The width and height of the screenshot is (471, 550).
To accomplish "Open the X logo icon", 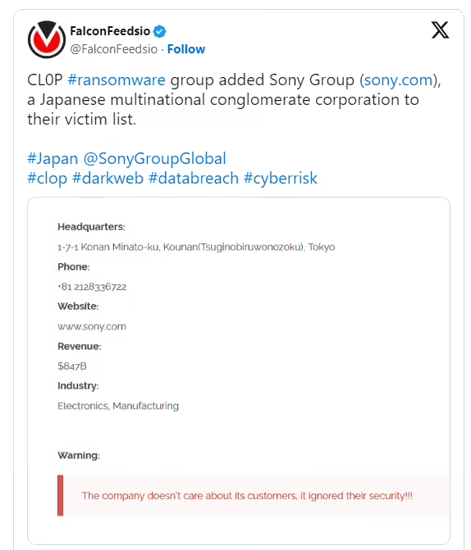I will (440, 30).
